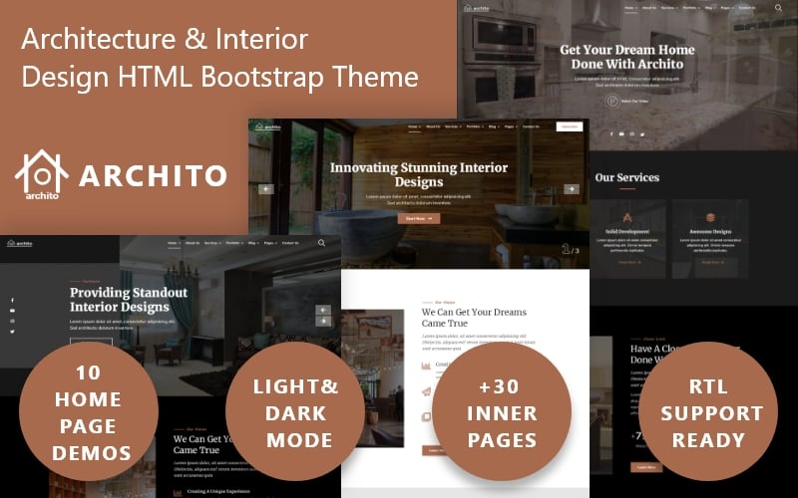Play the 'Watch Our Video' circular play icon

pos(612,102)
